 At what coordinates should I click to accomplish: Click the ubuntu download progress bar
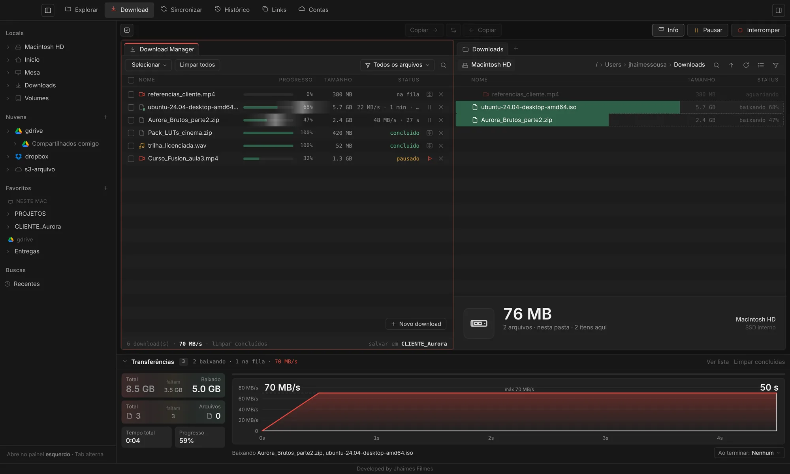[268, 107]
